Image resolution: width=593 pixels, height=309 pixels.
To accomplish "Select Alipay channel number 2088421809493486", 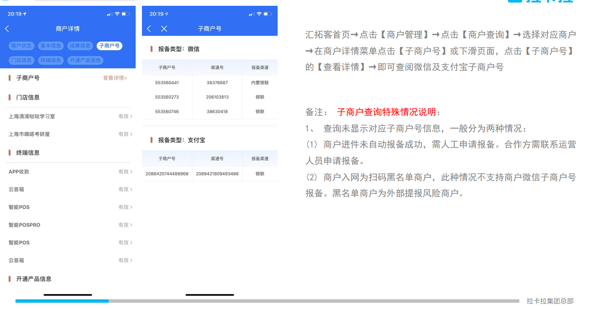I will coord(217,174).
